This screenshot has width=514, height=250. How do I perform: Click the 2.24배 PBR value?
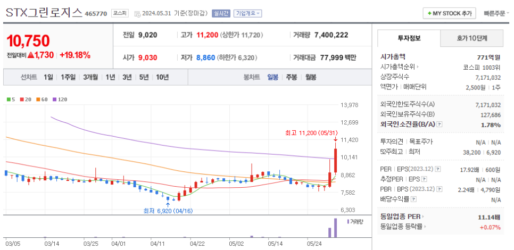(x=467, y=189)
